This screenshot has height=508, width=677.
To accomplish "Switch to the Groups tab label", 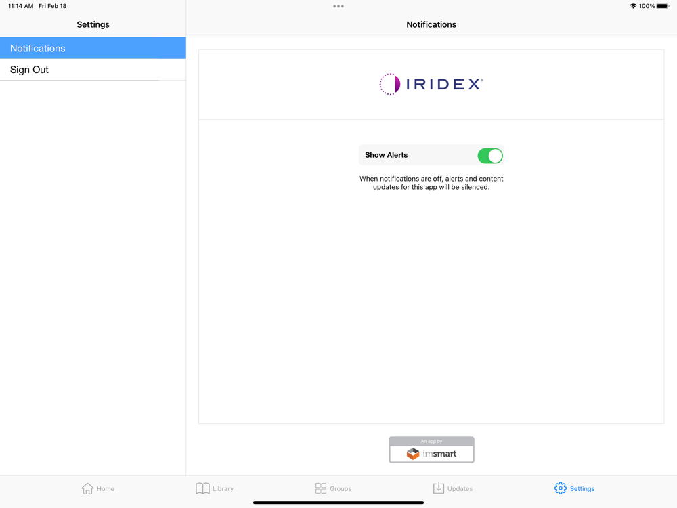I will (x=341, y=488).
